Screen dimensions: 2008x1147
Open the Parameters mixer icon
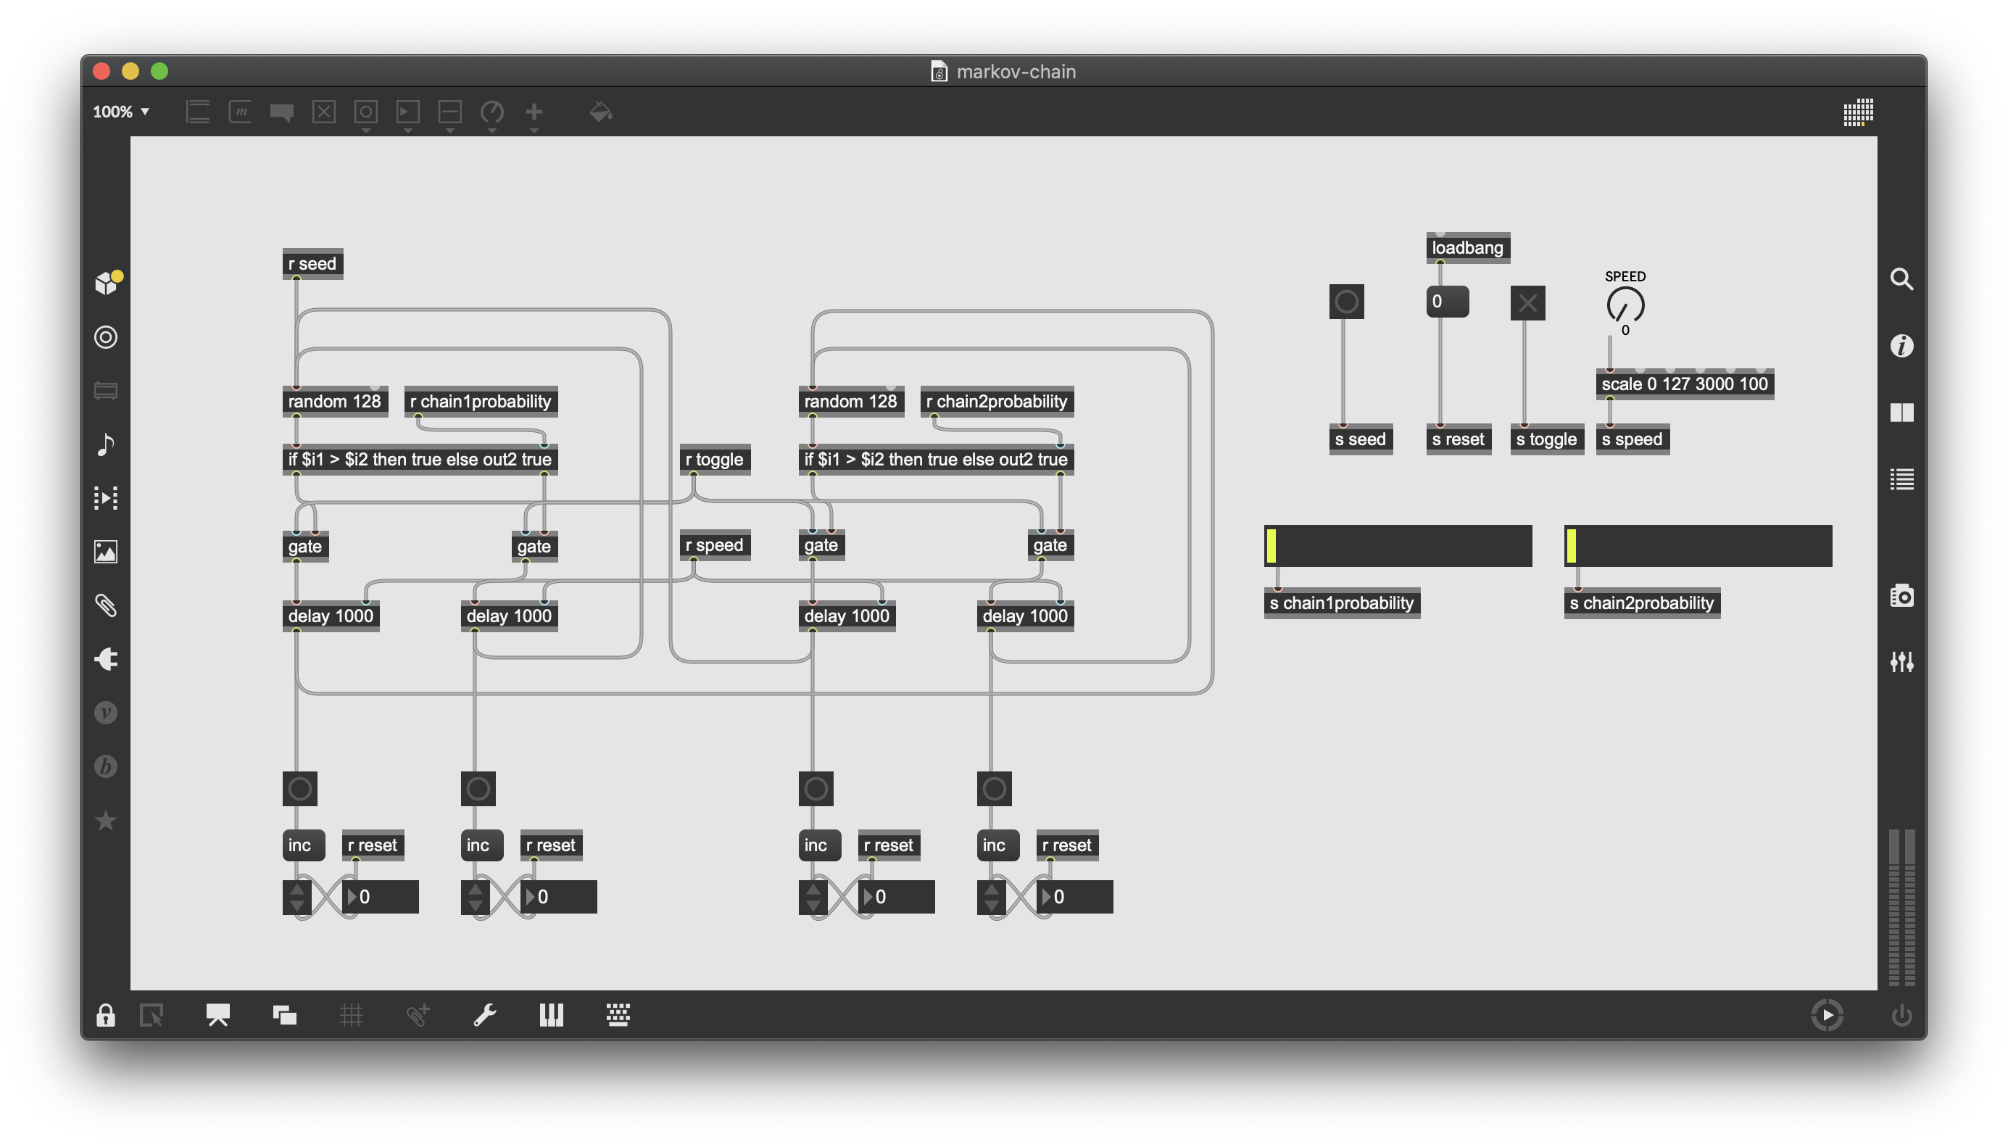tap(1901, 662)
